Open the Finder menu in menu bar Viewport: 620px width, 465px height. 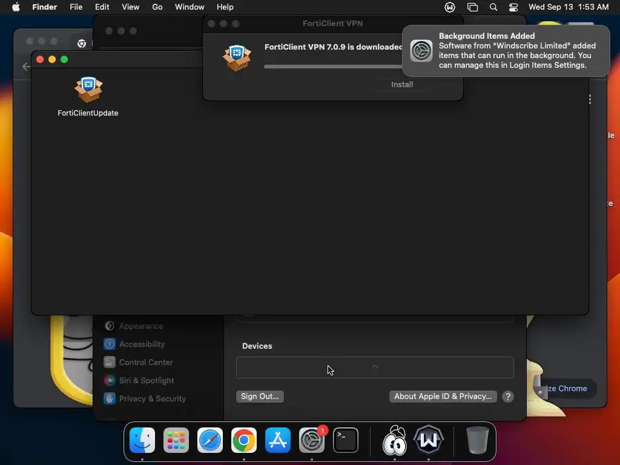coord(44,7)
